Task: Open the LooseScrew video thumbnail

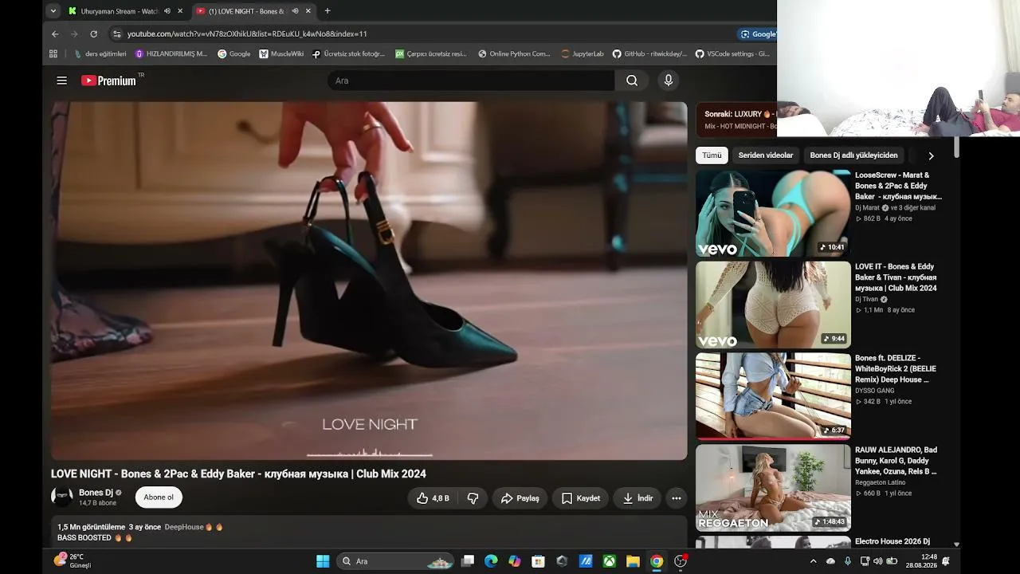Action: (x=773, y=213)
